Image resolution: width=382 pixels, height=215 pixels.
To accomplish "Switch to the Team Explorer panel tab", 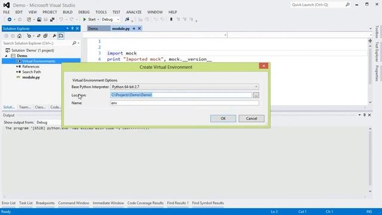I will coord(25,107).
